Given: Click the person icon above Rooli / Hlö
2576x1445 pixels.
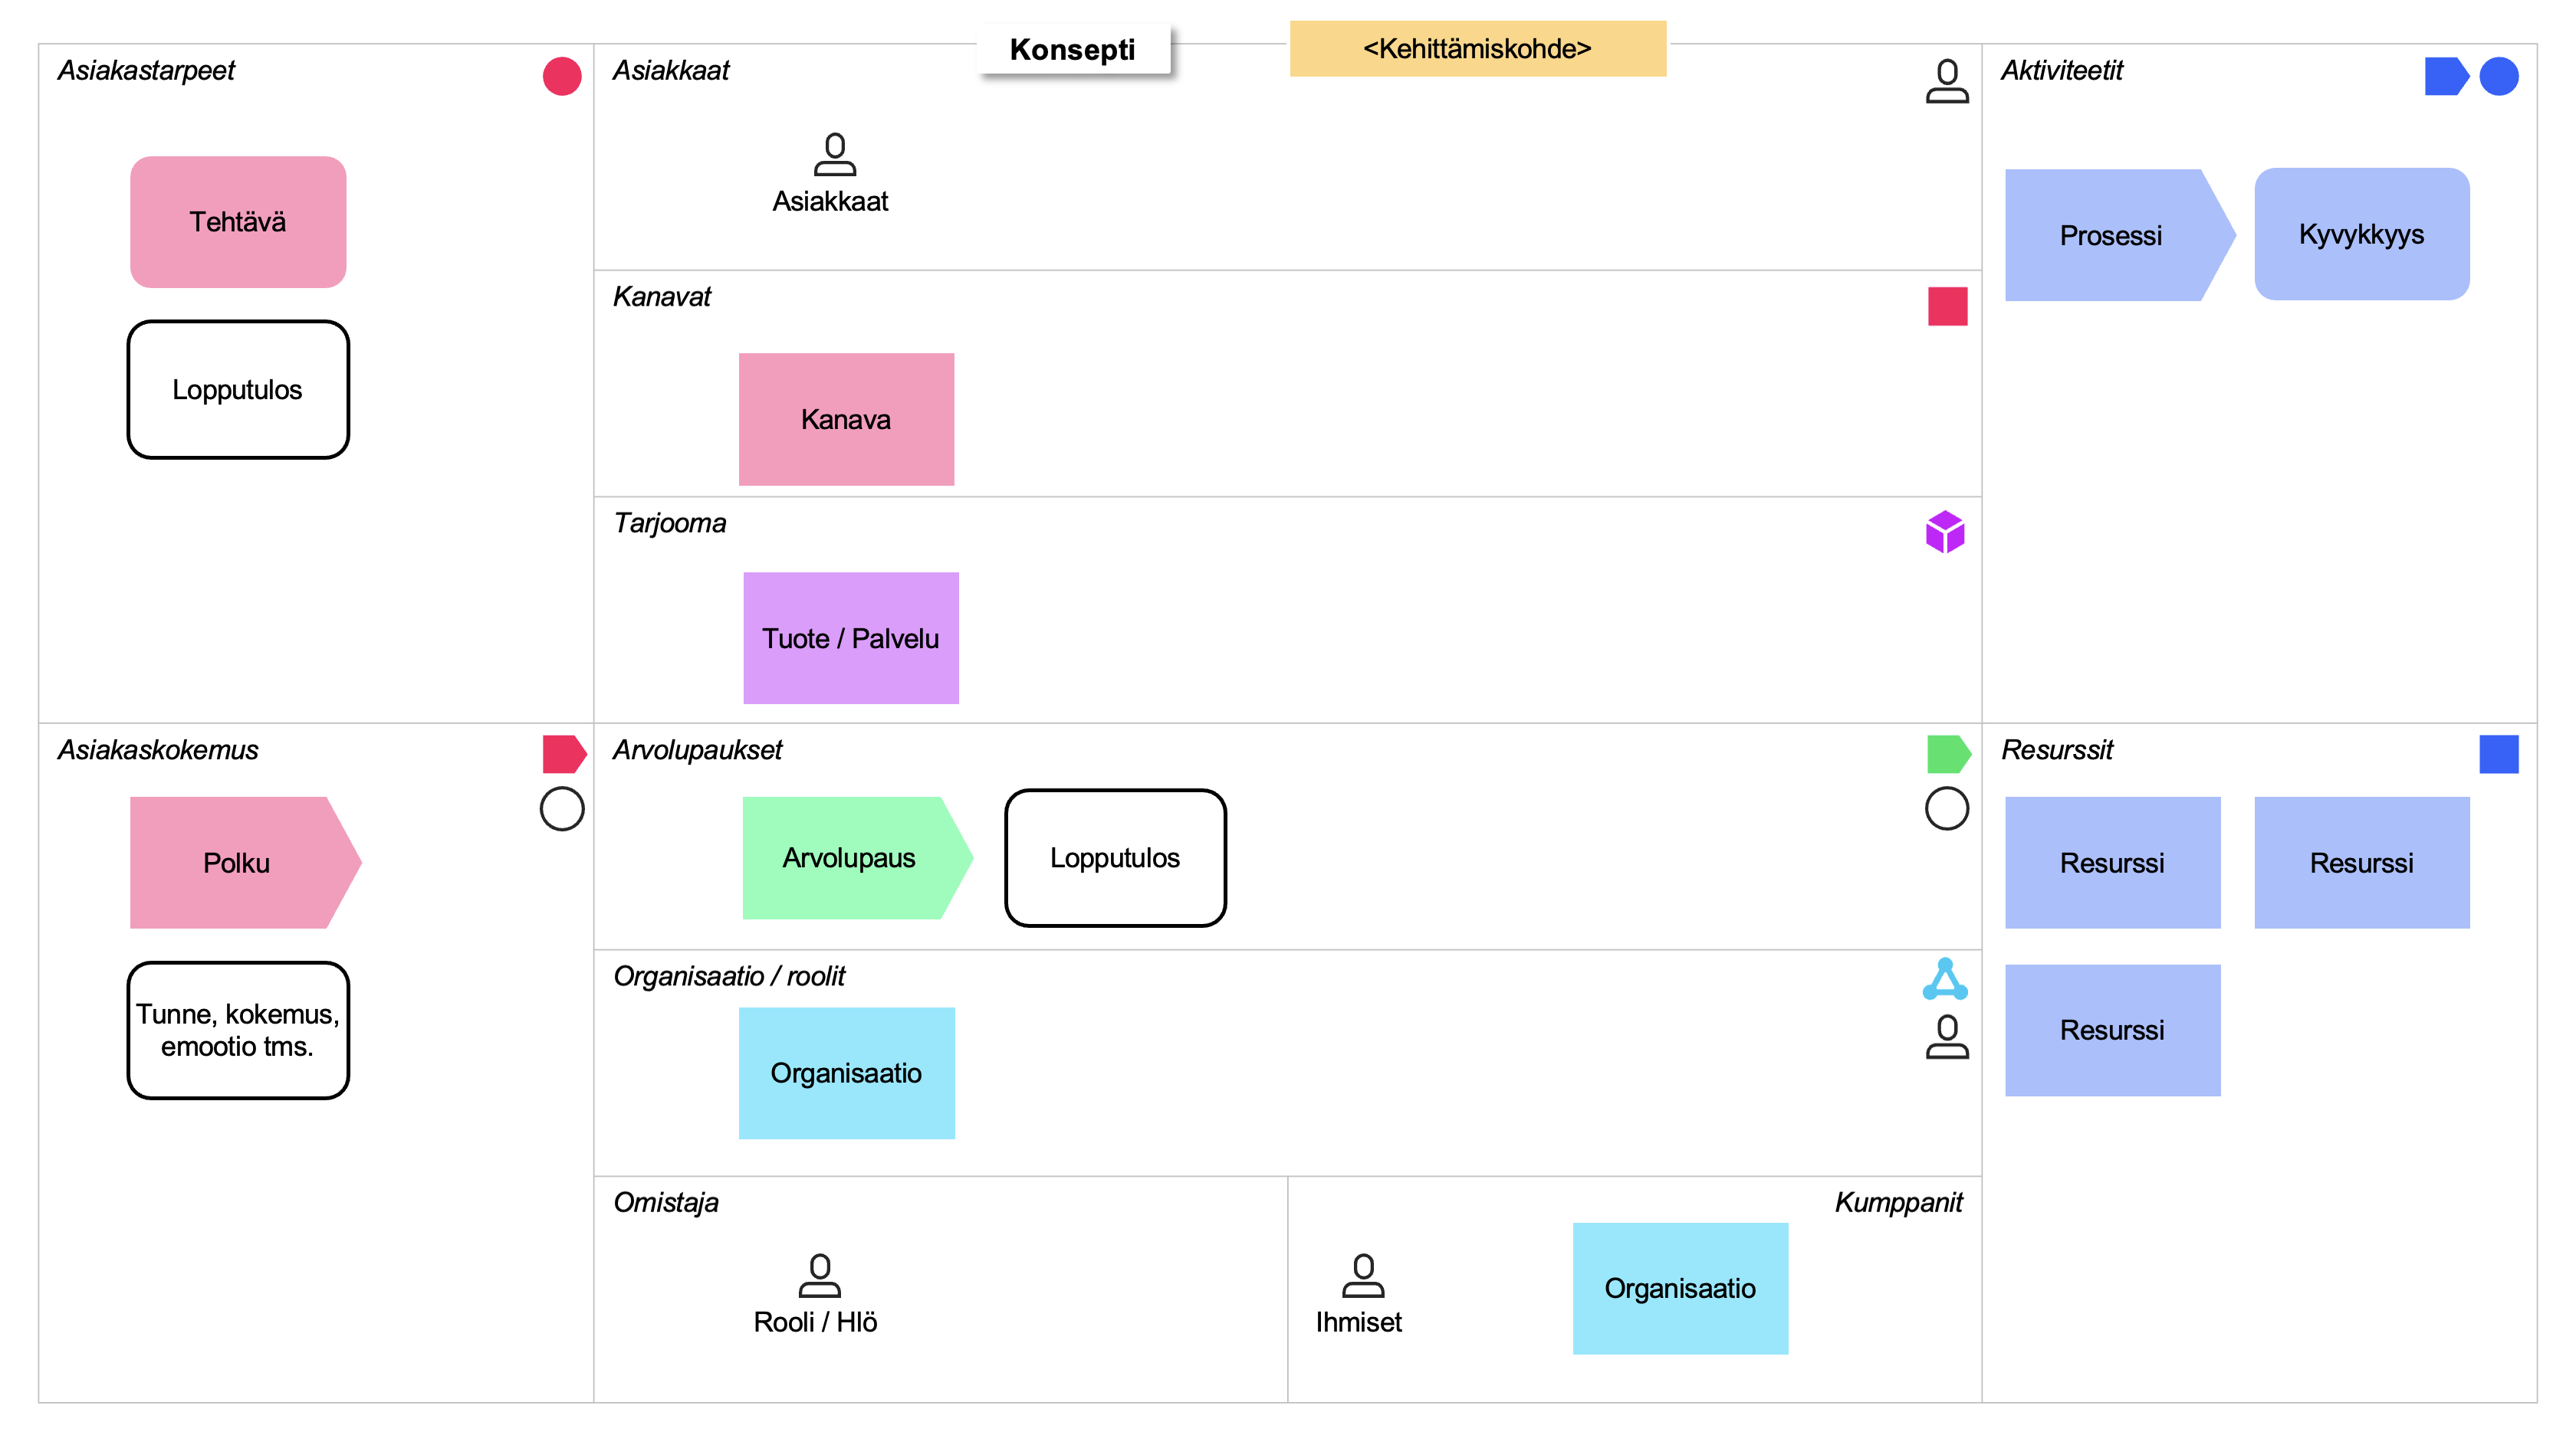Looking at the screenshot, I should pos(820,1276).
